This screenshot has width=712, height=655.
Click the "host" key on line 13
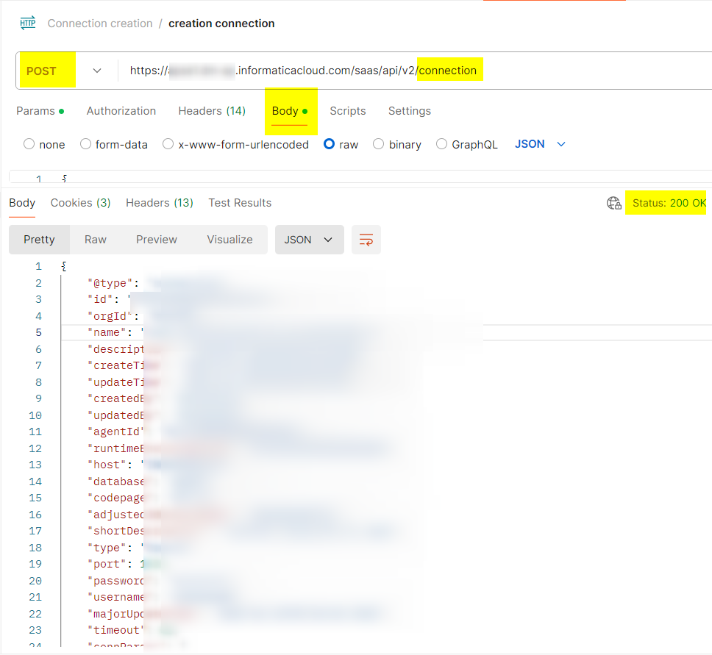point(106,465)
